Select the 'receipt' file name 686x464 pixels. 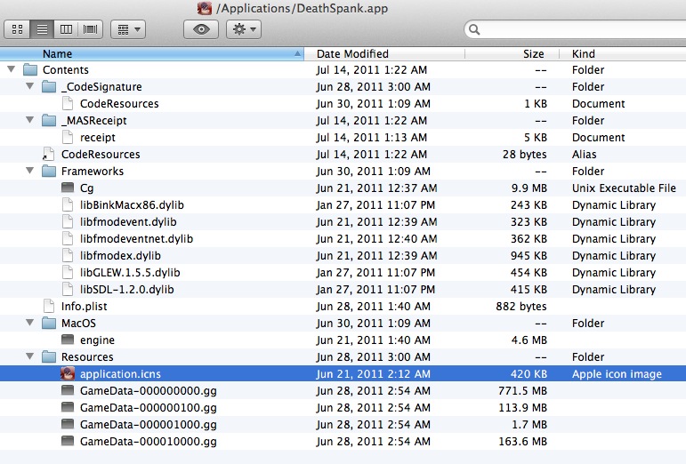click(98, 138)
